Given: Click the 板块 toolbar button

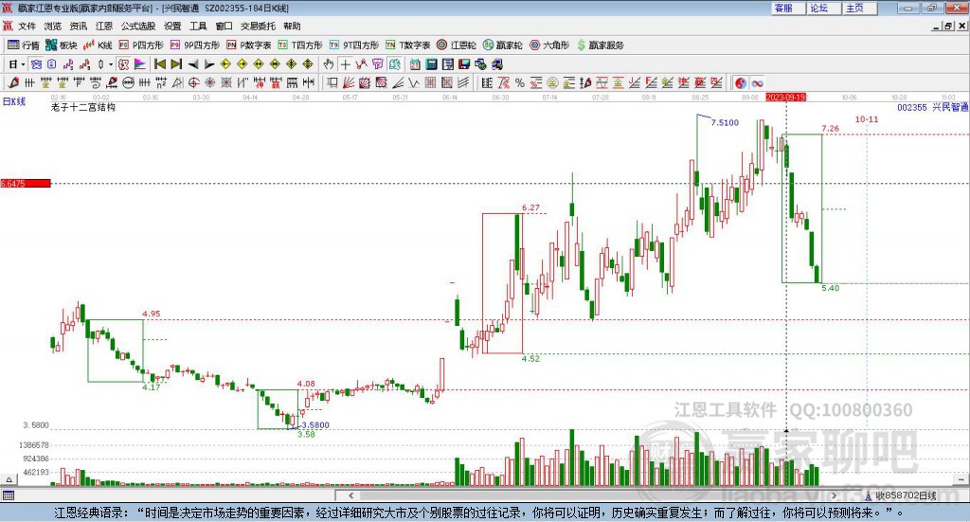Looking at the screenshot, I should point(62,45).
